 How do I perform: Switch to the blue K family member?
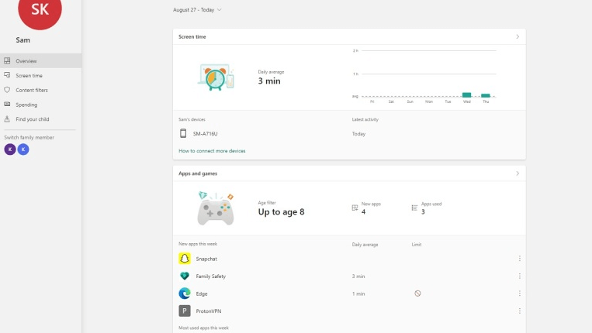click(23, 149)
